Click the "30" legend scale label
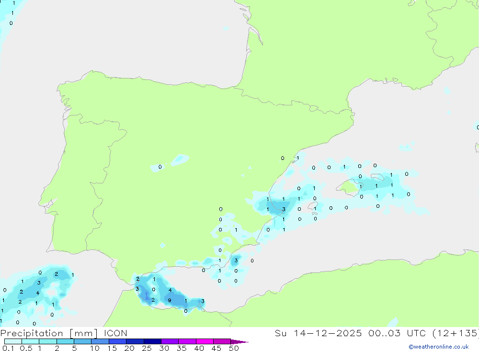 [164, 348]
